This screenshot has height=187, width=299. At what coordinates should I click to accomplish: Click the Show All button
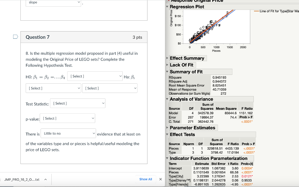pos(145,179)
